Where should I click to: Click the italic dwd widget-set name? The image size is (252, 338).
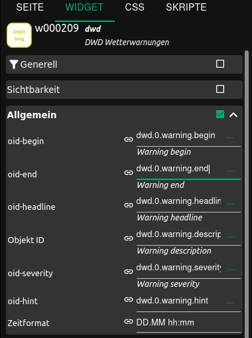pyautogui.click(x=93, y=29)
